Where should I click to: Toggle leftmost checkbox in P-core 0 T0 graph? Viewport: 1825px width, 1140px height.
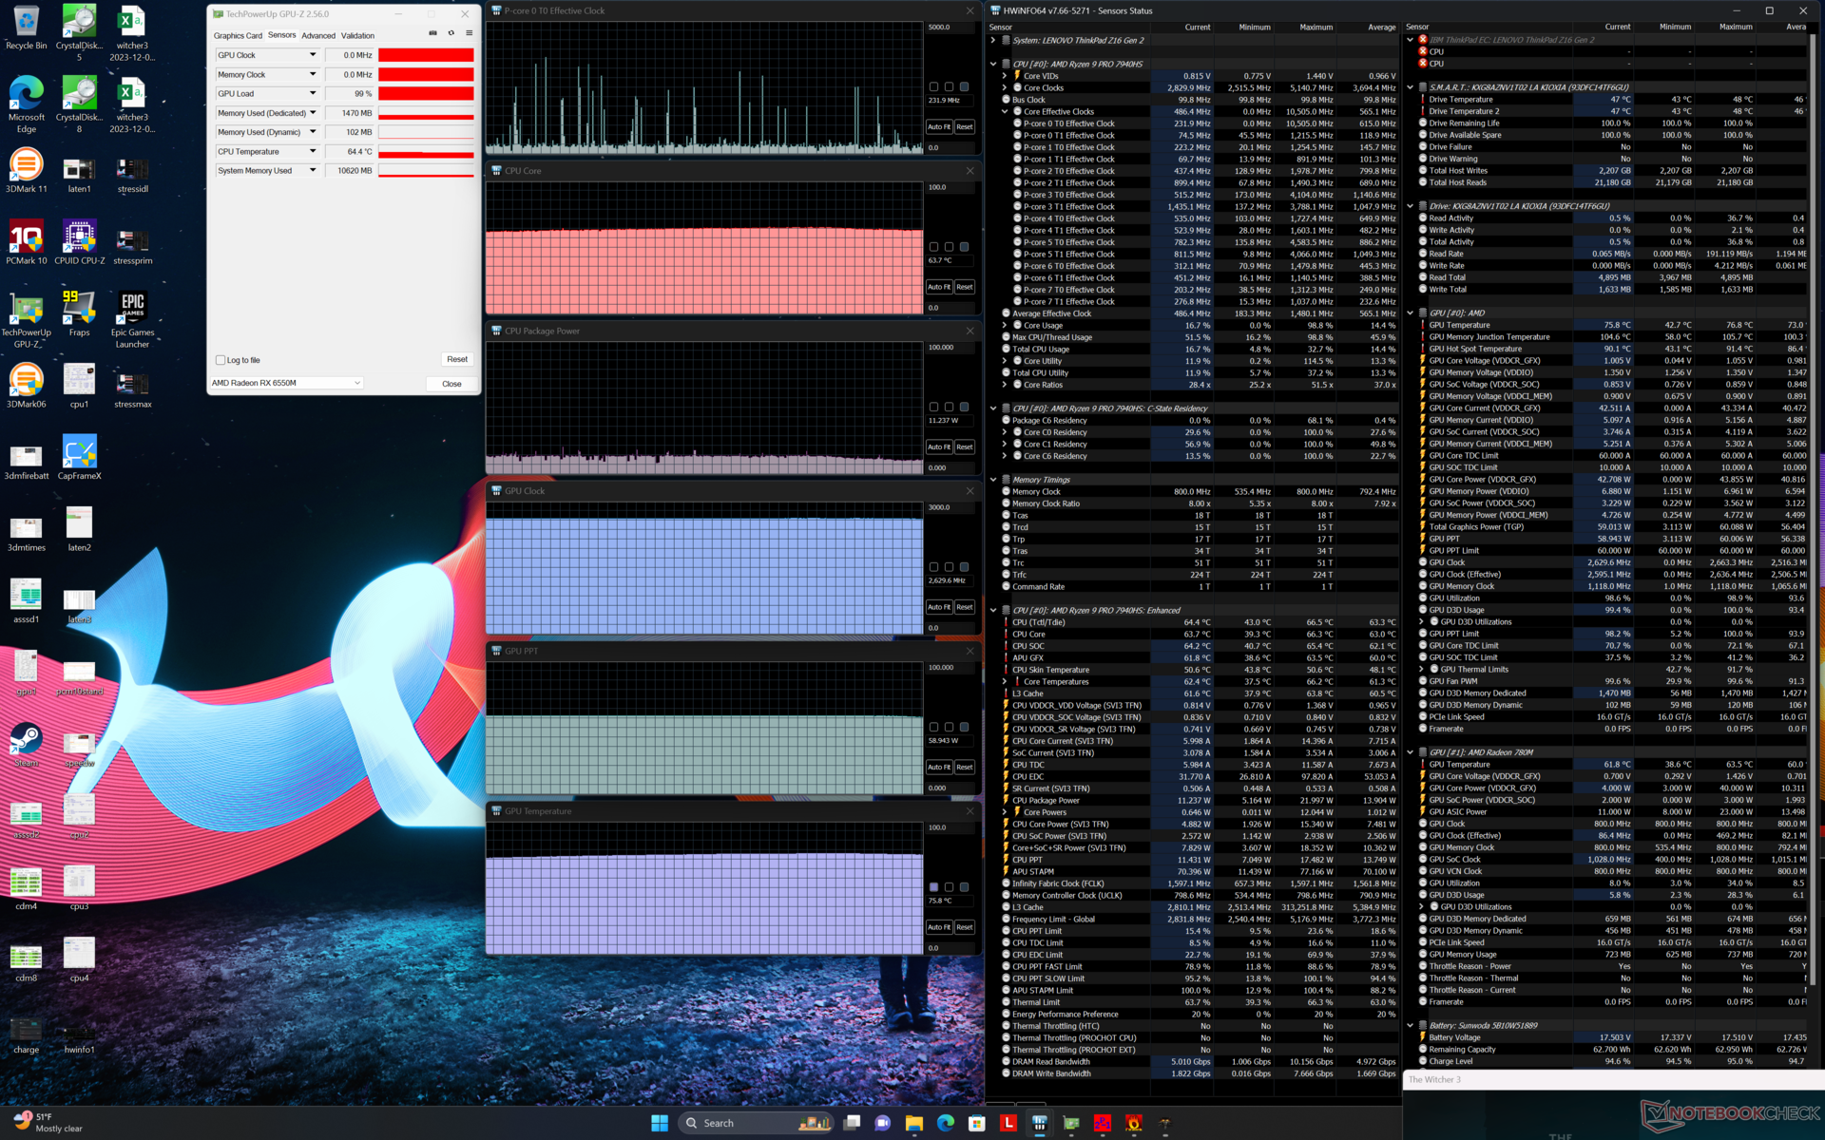933,86
